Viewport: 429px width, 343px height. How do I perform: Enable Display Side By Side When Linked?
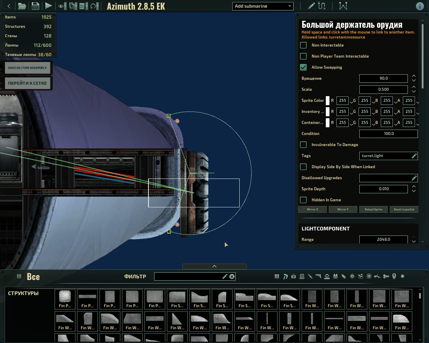tap(303, 166)
